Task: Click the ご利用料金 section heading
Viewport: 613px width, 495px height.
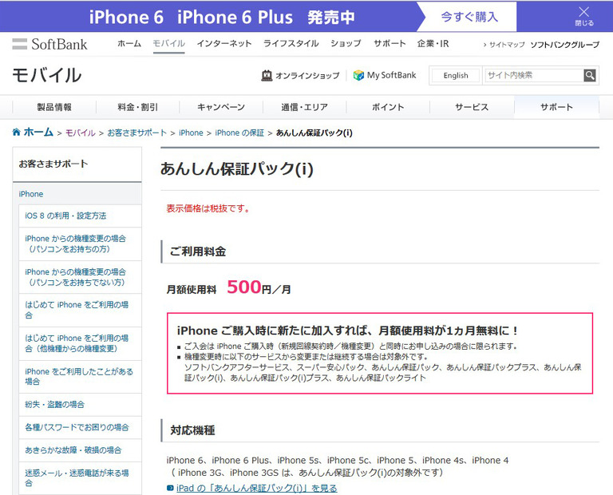Action: click(x=198, y=251)
